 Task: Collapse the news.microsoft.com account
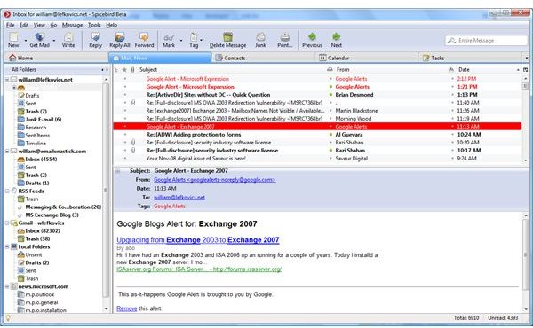coord(7,286)
